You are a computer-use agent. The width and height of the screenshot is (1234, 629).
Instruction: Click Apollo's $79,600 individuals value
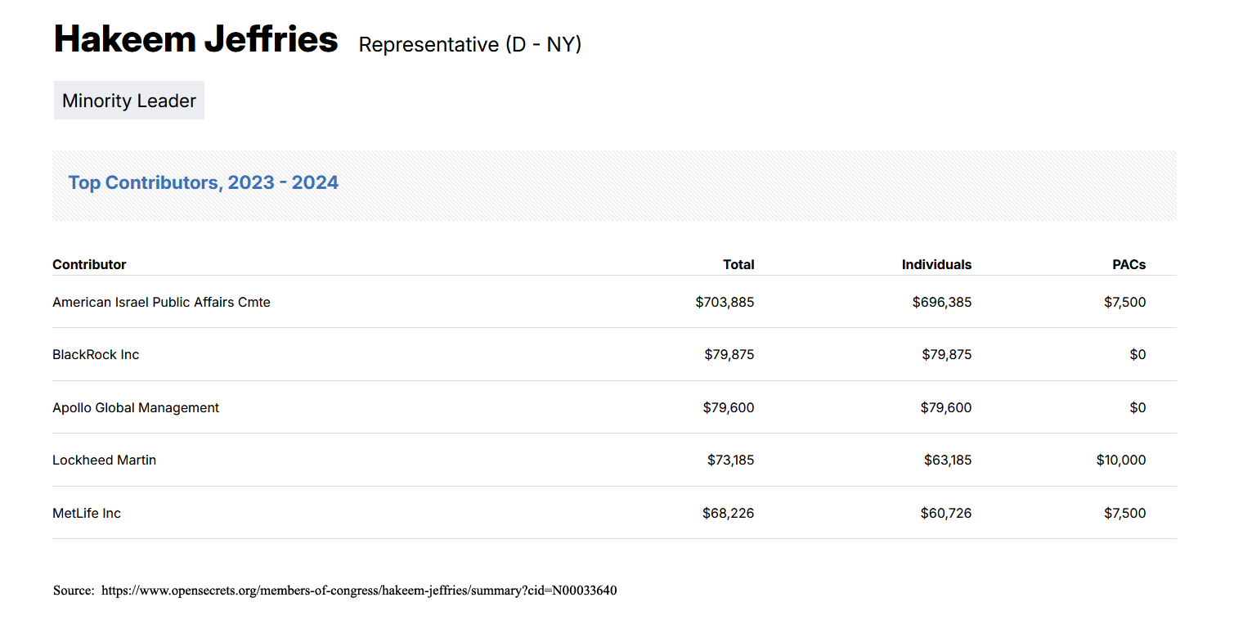pos(946,407)
